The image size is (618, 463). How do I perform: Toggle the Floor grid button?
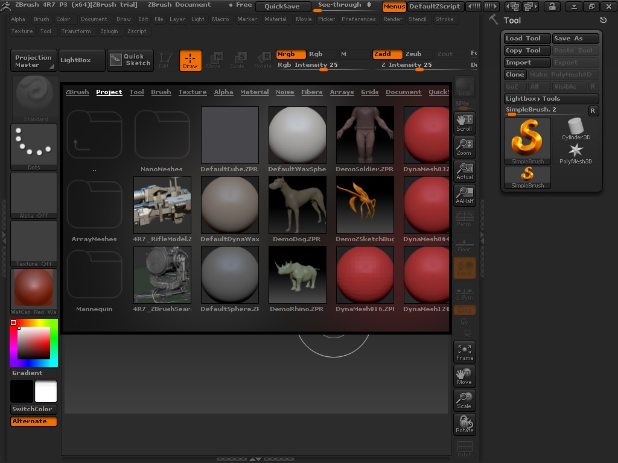pyautogui.click(x=464, y=245)
